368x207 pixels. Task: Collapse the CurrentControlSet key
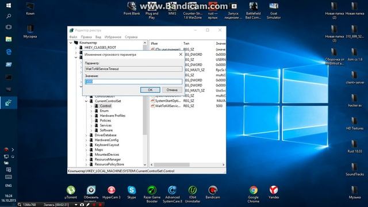click(x=86, y=101)
